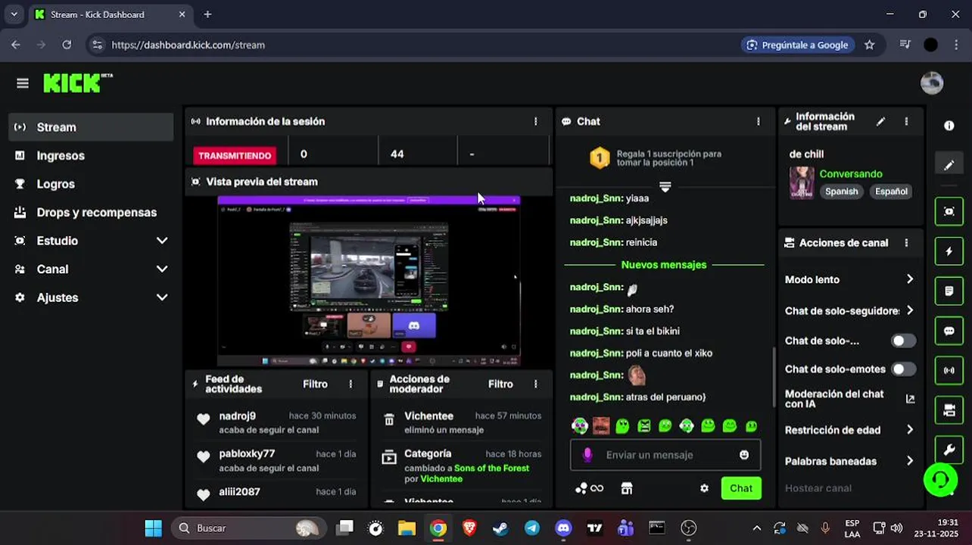This screenshot has height=545, width=972.
Task: Open the profile avatar menu in the Kick header
Action: [931, 83]
